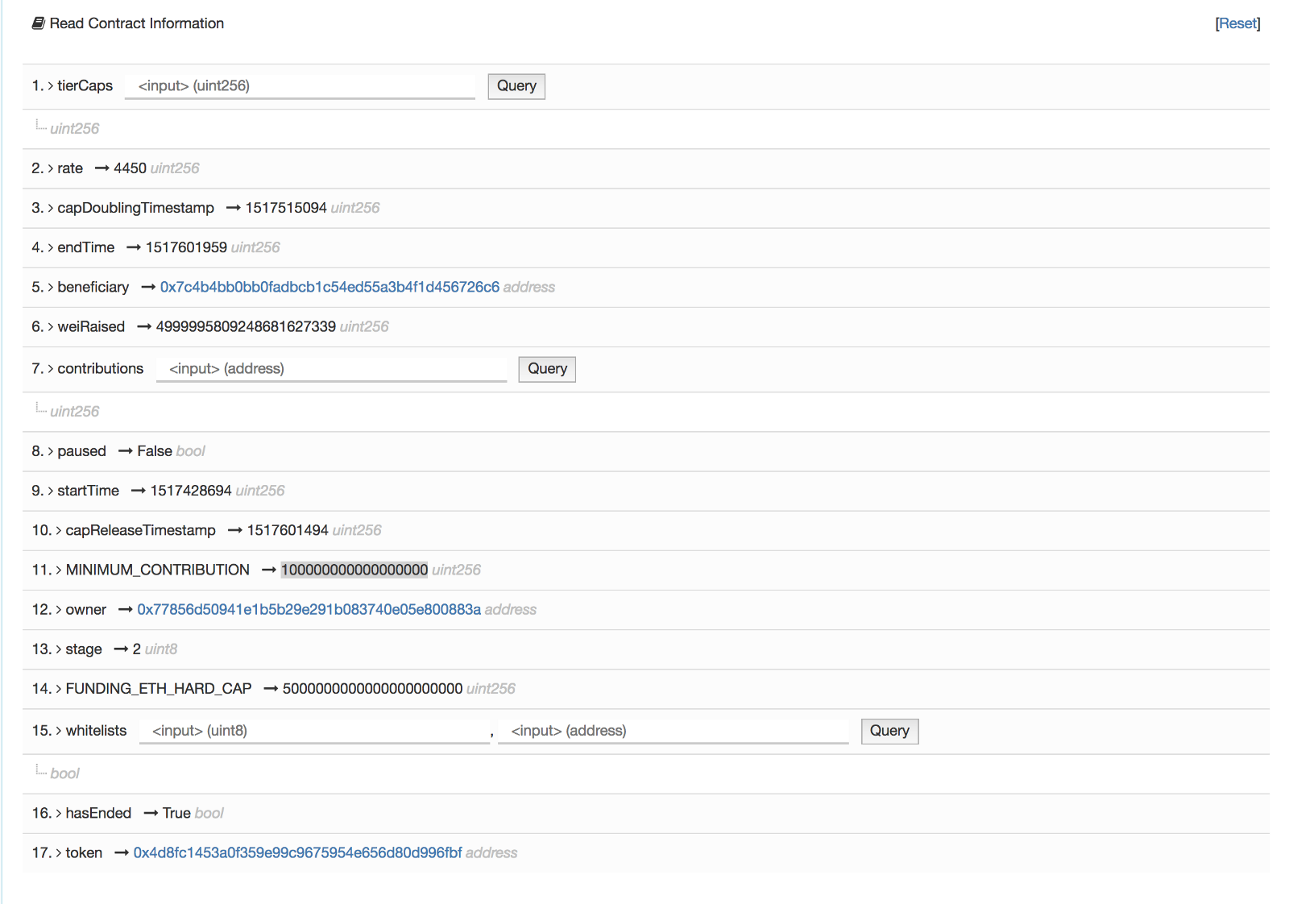Click the Reset link
This screenshot has width=1289, height=904.
(x=1237, y=23)
